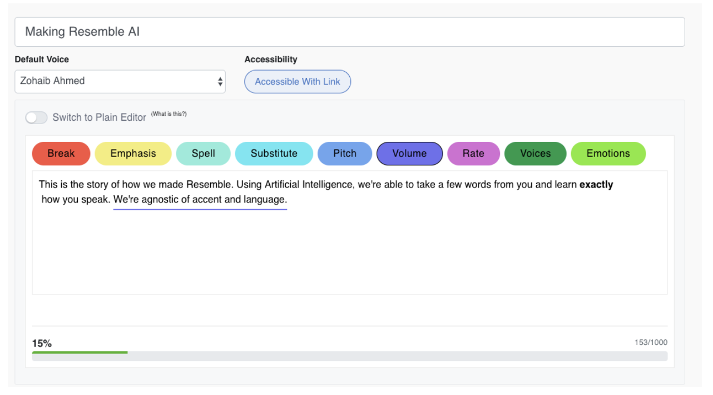Viewport: 713px width, 395px height.
Task: Click the bold word 'exactly'
Action: point(596,185)
